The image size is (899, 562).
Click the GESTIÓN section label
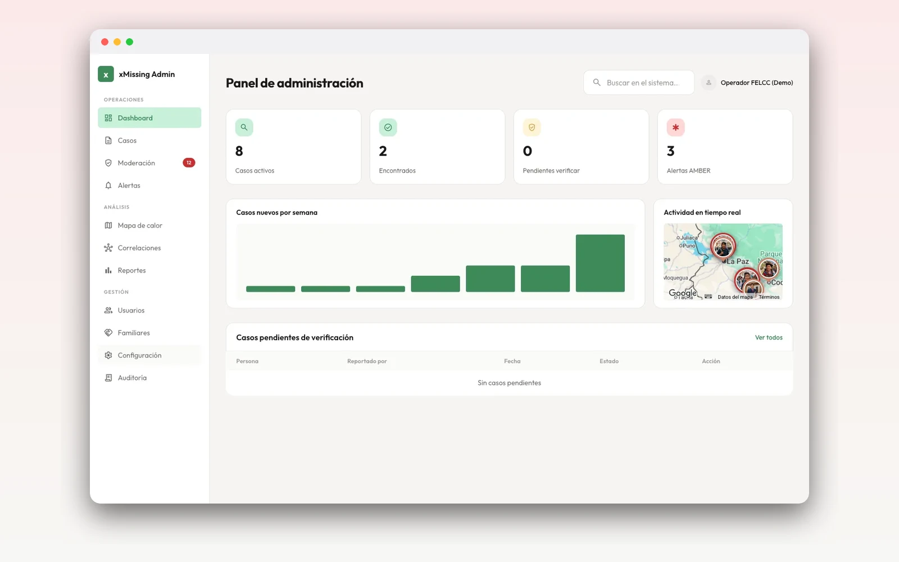click(116, 292)
